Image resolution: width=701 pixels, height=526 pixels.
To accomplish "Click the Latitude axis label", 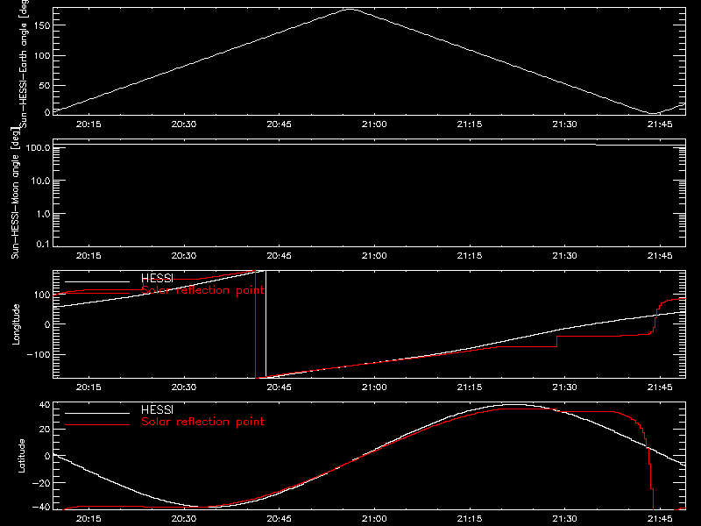I will (21, 456).
